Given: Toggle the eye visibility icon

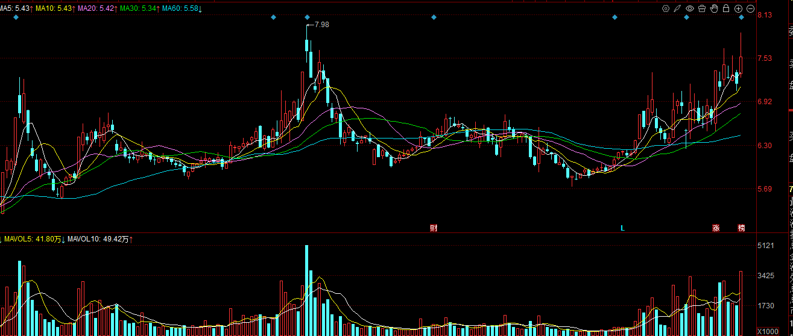Looking at the screenshot, I should (x=690, y=8).
